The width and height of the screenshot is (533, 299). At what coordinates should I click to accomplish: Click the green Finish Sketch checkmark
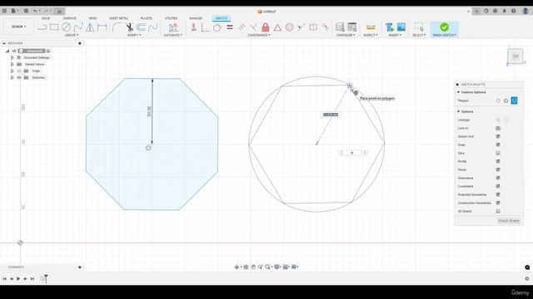(444, 27)
